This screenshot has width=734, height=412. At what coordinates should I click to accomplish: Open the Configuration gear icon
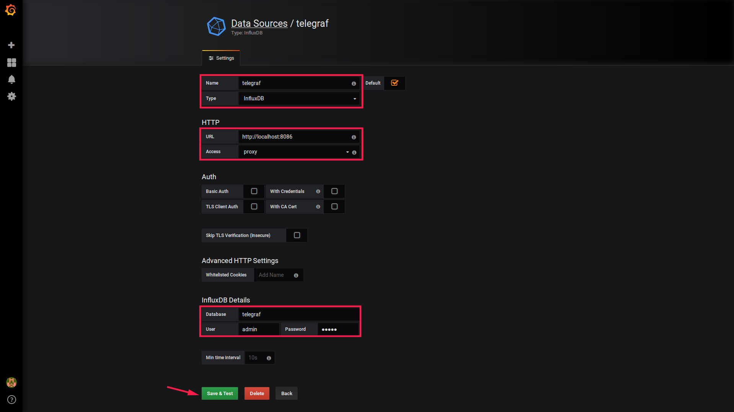[11, 96]
